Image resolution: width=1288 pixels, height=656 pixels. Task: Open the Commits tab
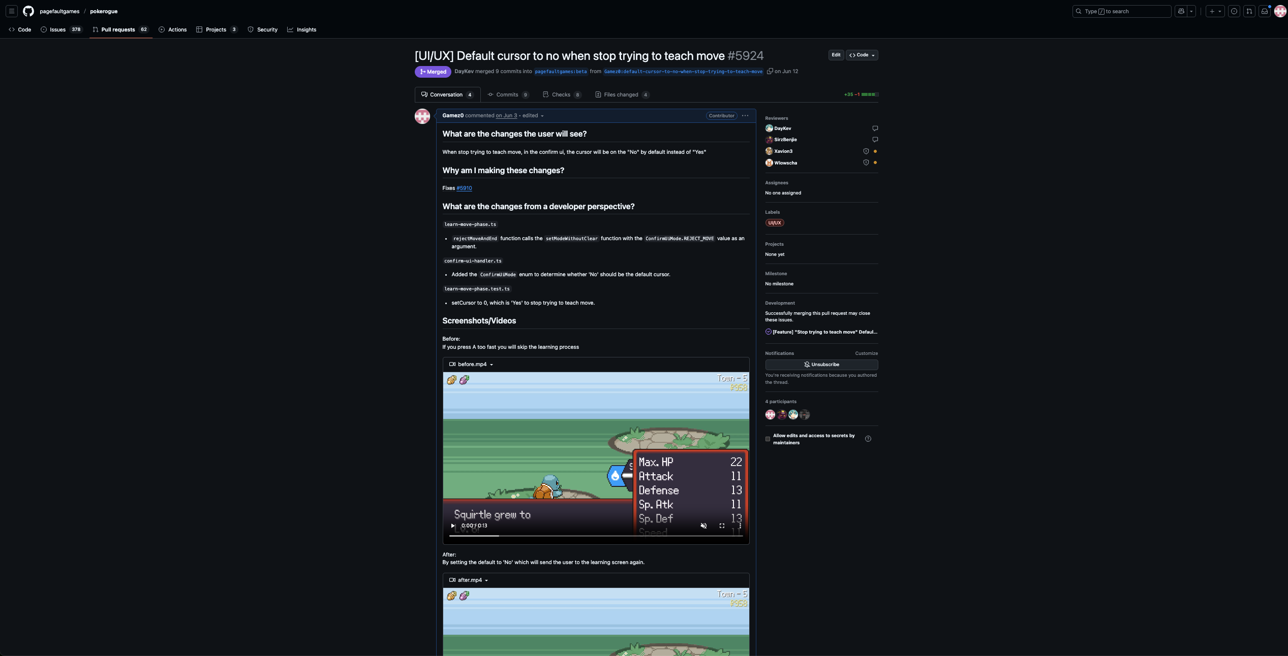[507, 95]
